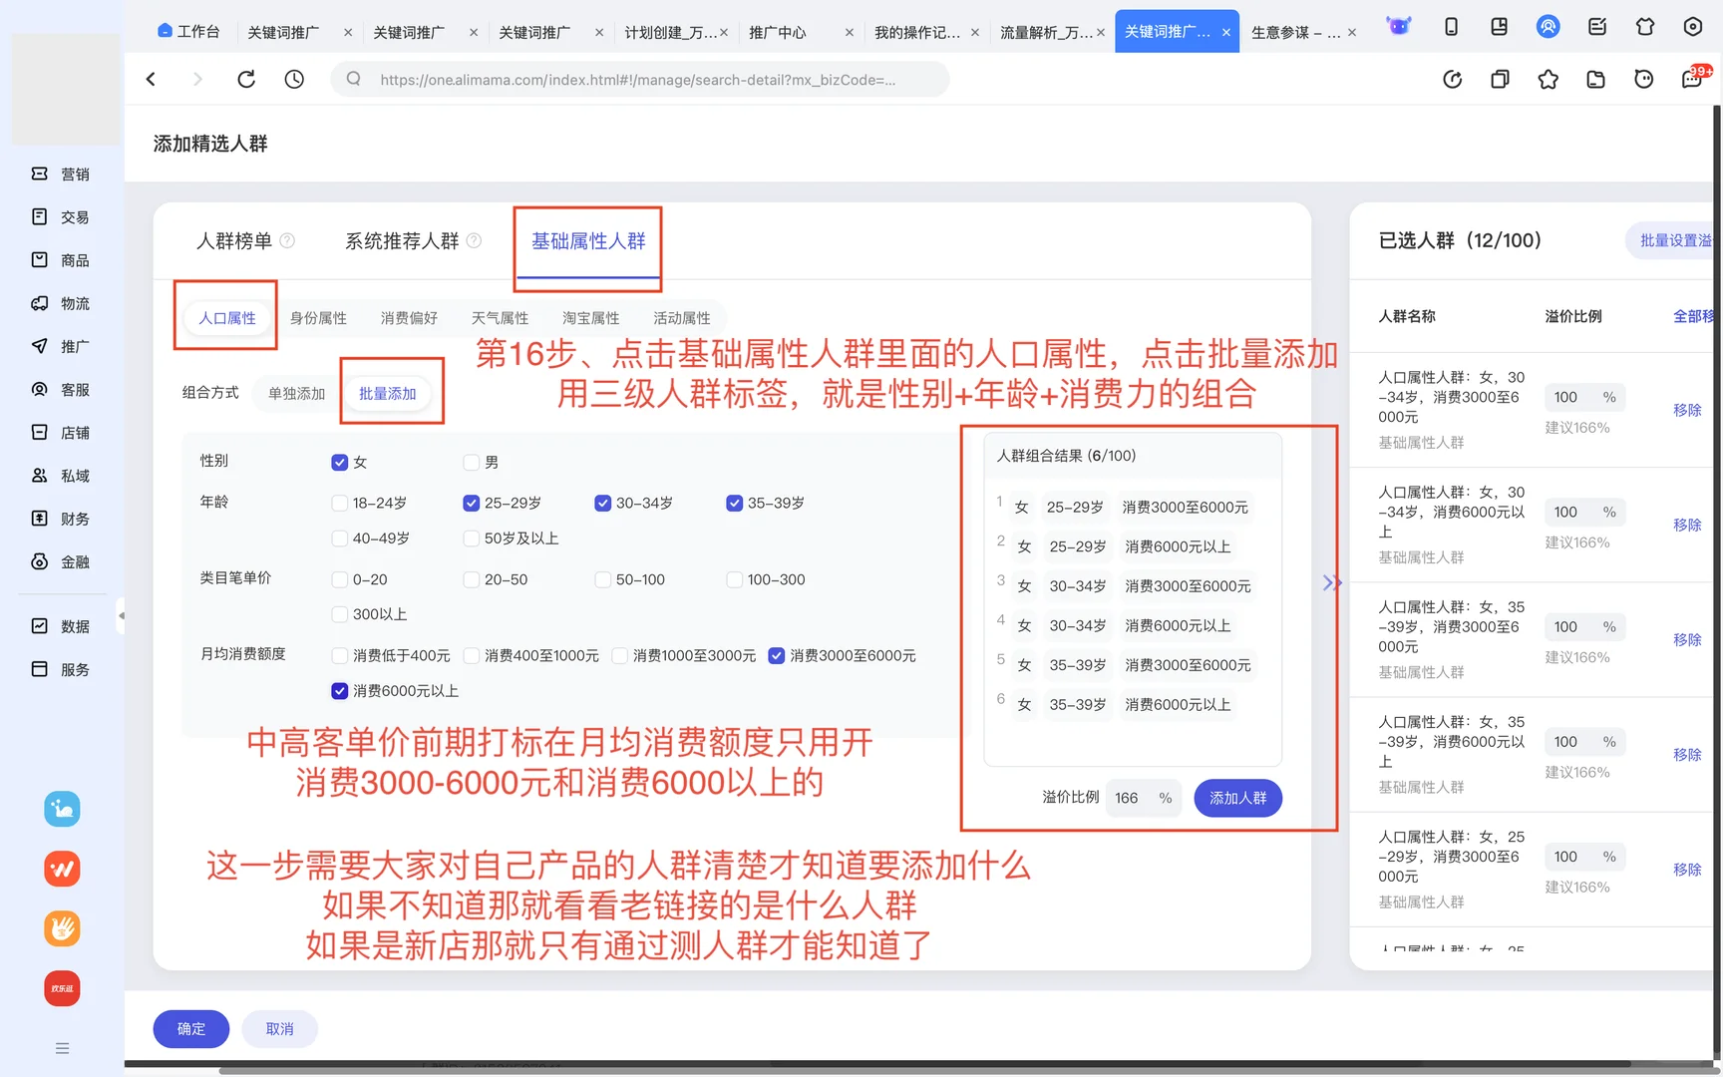Click the 添加人群 button
This screenshot has height=1077, width=1723.
click(x=1237, y=798)
